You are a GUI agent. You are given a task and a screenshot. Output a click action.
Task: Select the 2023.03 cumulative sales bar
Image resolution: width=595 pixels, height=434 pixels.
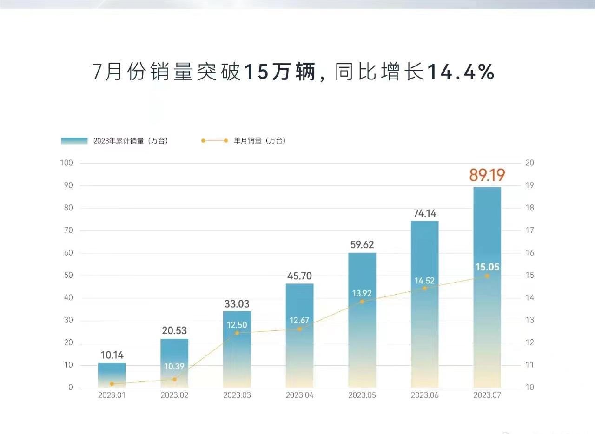coord(237,349)
